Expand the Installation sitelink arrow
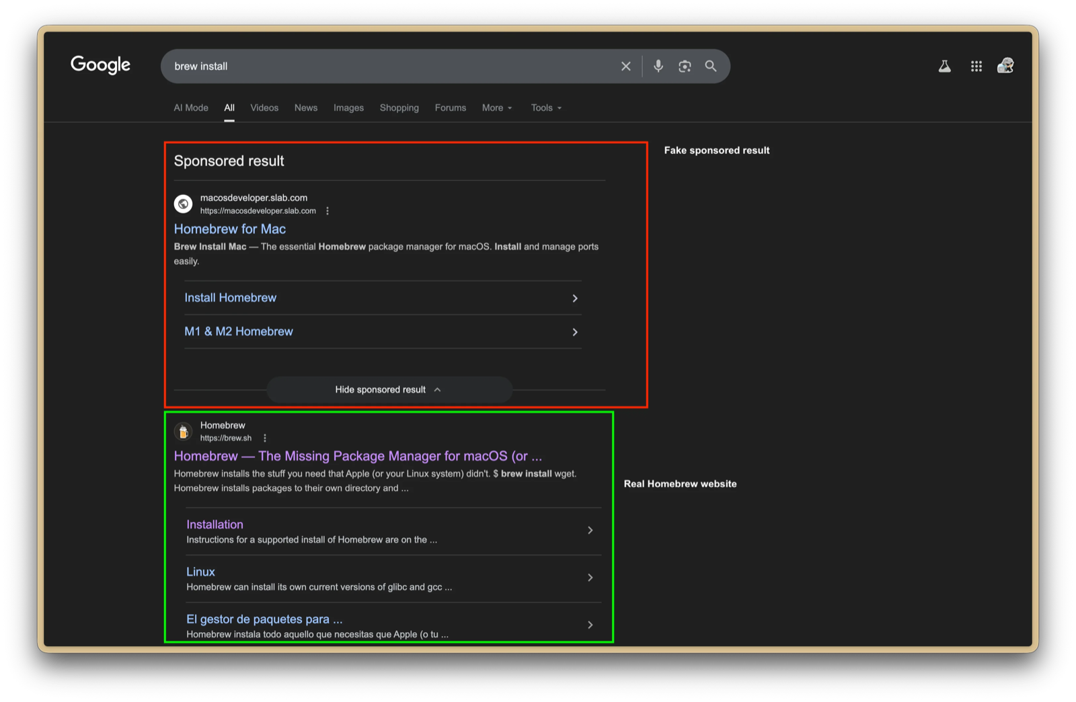 click(x=590, y=531)
